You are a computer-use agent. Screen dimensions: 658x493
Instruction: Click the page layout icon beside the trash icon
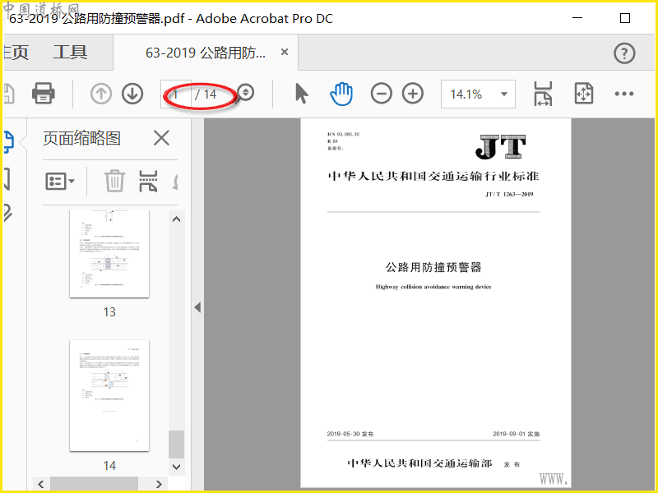pyautogui.click(x=148, y=181)
